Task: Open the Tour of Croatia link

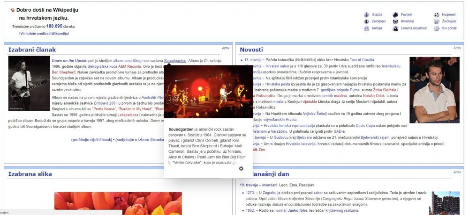Action: coord(362,60)
